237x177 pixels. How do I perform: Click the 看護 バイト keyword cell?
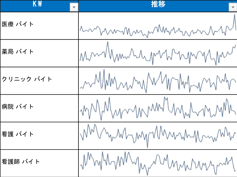point(18,134)
